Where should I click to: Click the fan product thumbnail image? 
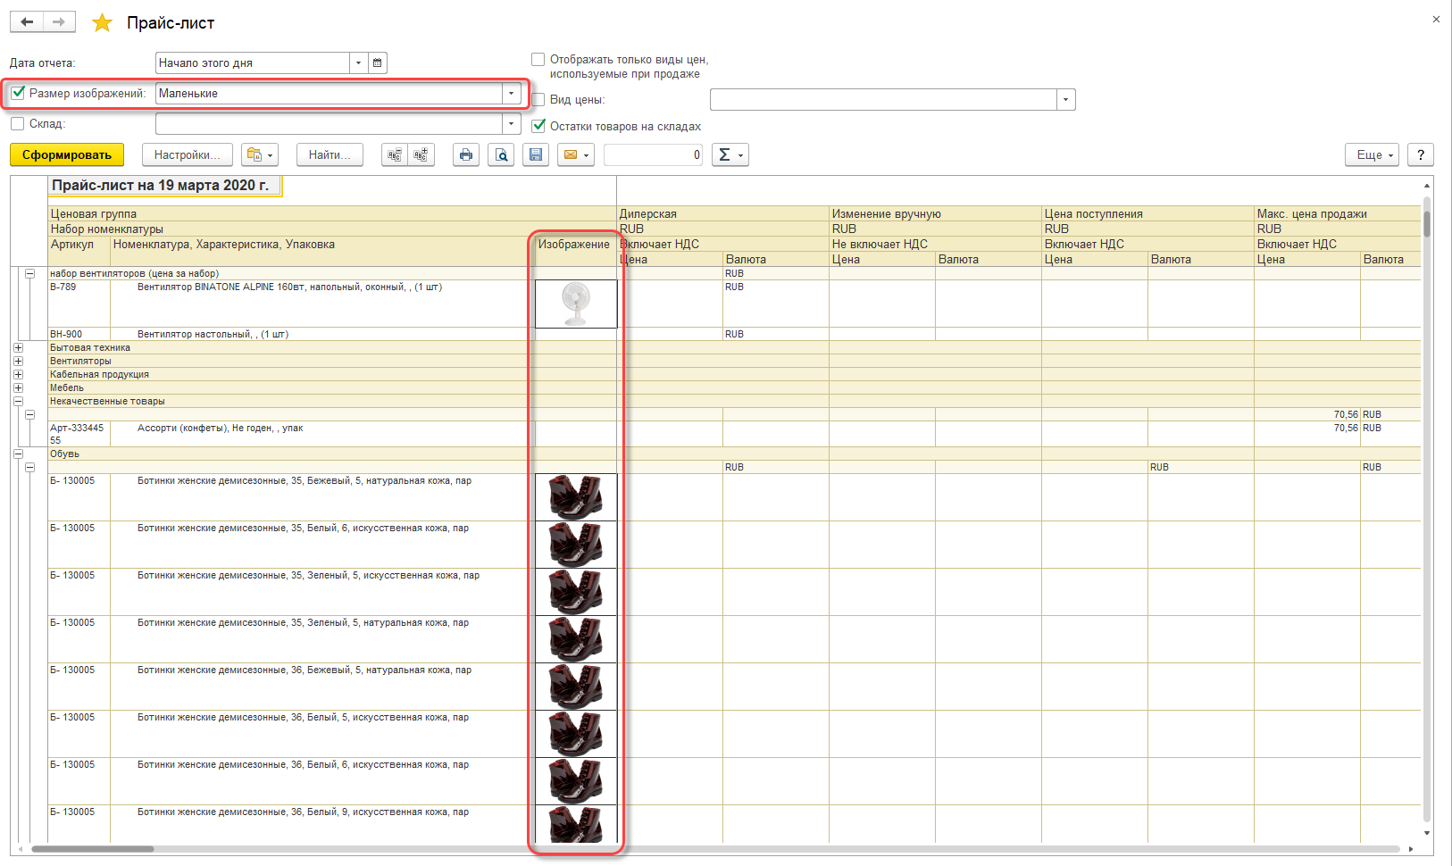(x=576, y=304)
